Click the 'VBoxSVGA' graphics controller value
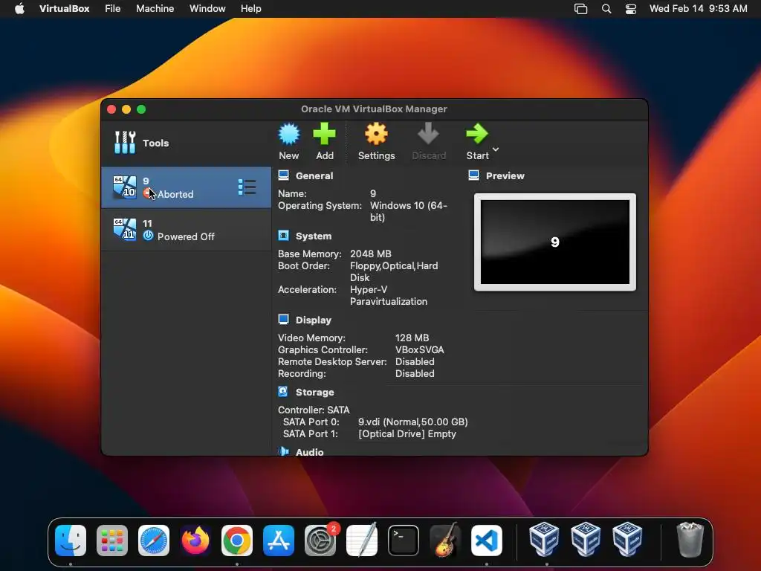This screenshot has width=761, height=571. tap(419, 349)
